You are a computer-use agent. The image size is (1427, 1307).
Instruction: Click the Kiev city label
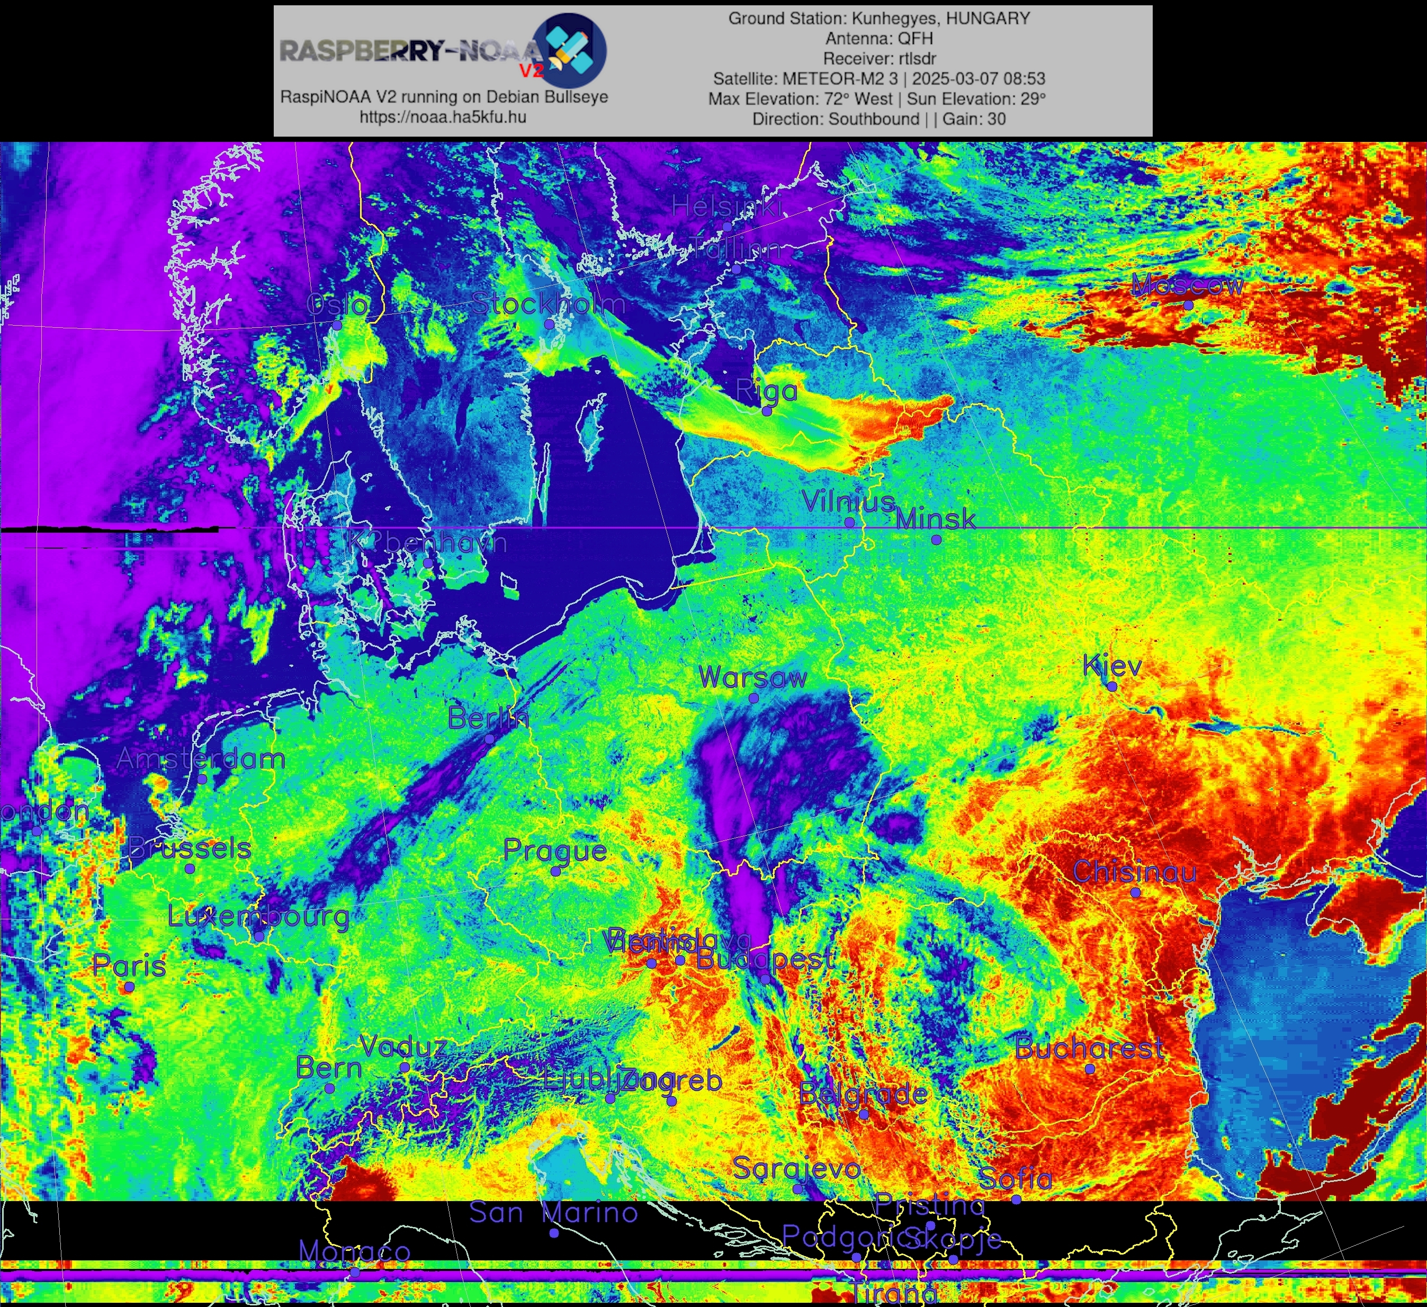click(x=1112, y=666)
